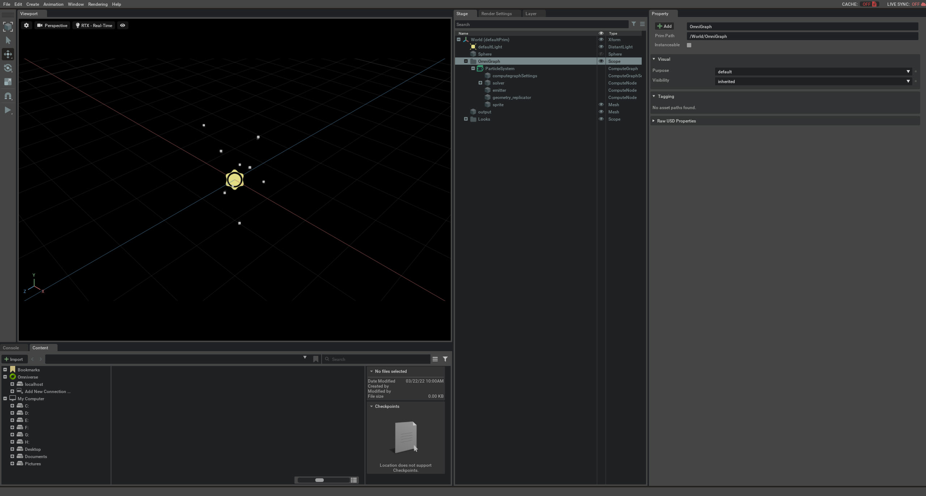Switch to Layer tab

coord(531,13)
